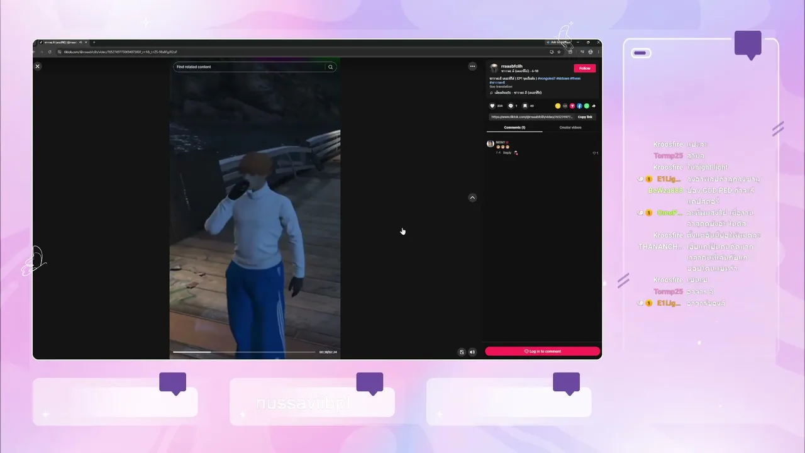Go forward in the browser
Image resolution: width=805 pixels, height=453 pixels.
point(43,52)
